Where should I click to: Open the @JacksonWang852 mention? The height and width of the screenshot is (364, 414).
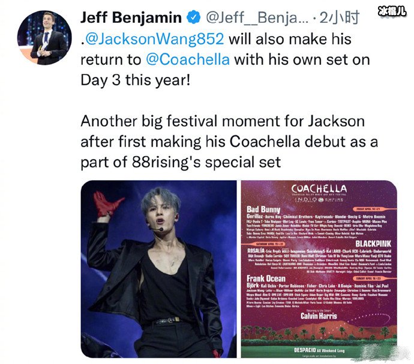tap(154, 40)
